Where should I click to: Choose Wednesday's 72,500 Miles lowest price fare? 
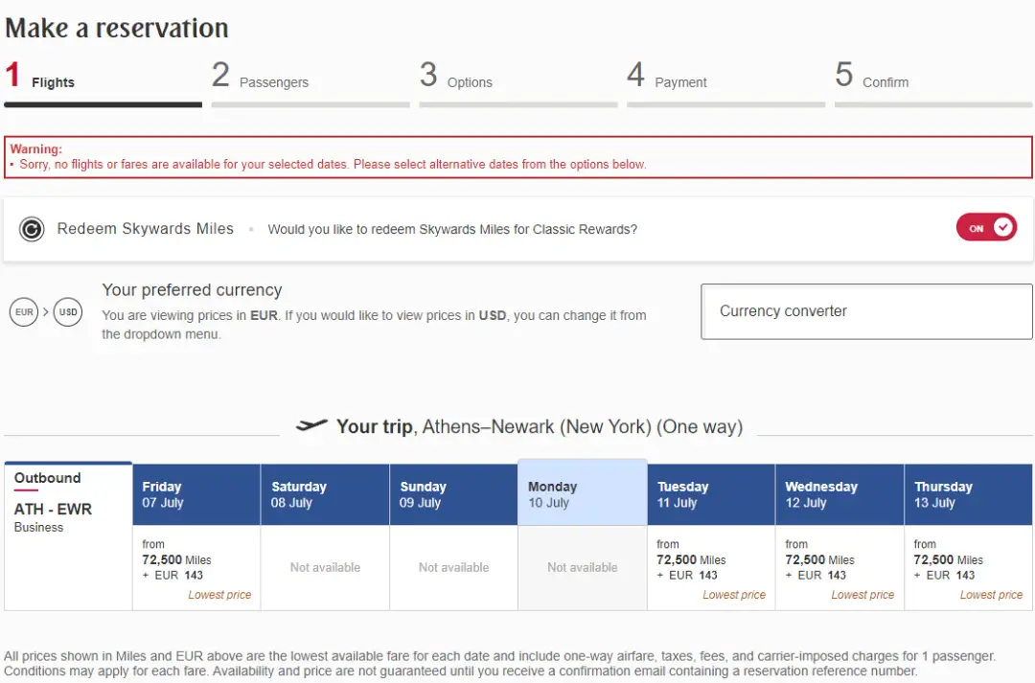tap(839, 568)
